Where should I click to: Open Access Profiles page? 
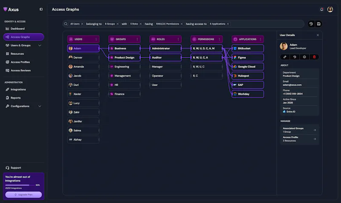[23, 62]
